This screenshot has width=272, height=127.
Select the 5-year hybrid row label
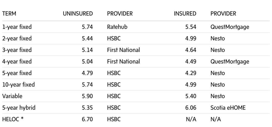click(19, 108)
